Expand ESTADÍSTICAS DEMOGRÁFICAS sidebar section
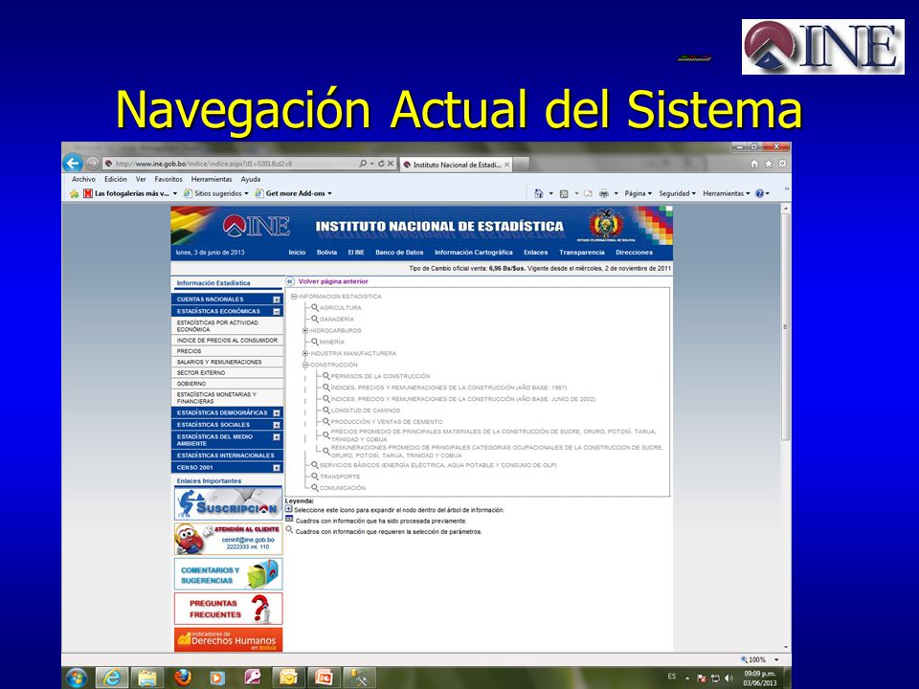This screenshot has height=689, width=919. [x=277, y=413]
